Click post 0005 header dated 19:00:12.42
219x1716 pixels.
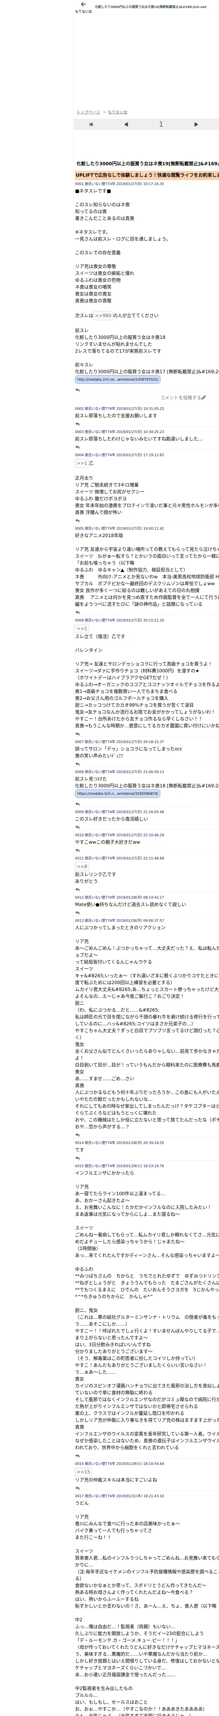coord(119,528)
